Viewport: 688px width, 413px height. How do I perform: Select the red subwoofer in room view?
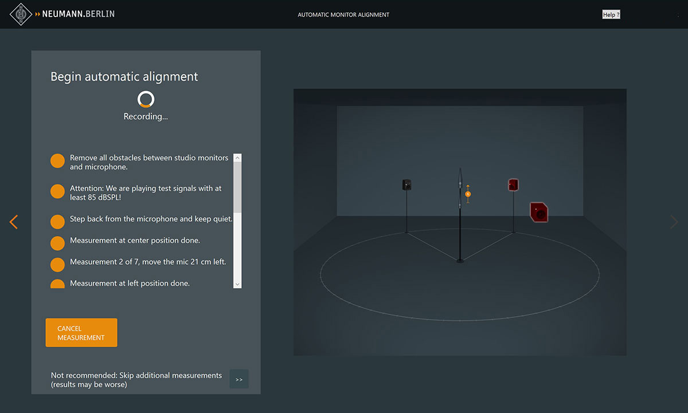[538, 212]
